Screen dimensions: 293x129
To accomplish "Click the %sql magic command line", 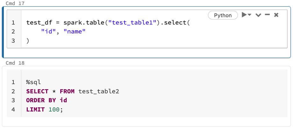I will (34, 82).
